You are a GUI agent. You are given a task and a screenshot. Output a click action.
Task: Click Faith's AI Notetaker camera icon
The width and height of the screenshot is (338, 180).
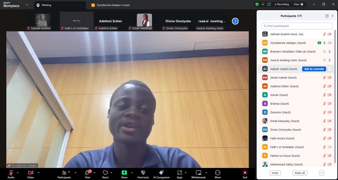(330, 147)
